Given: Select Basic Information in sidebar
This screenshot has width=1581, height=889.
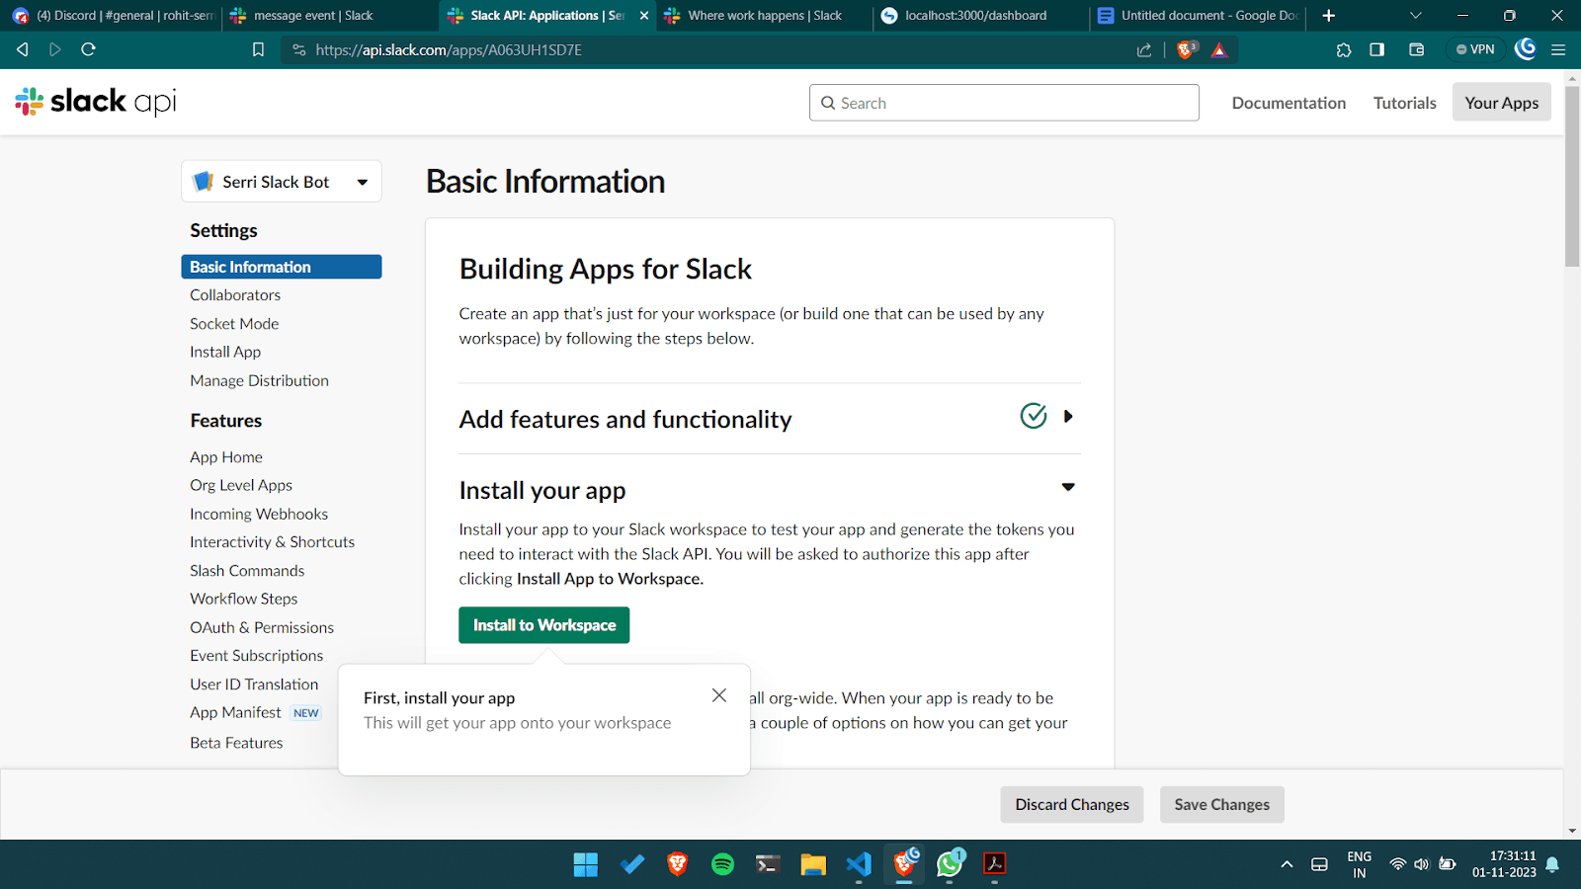Looking at the screenshot, I should pos(282,267).
